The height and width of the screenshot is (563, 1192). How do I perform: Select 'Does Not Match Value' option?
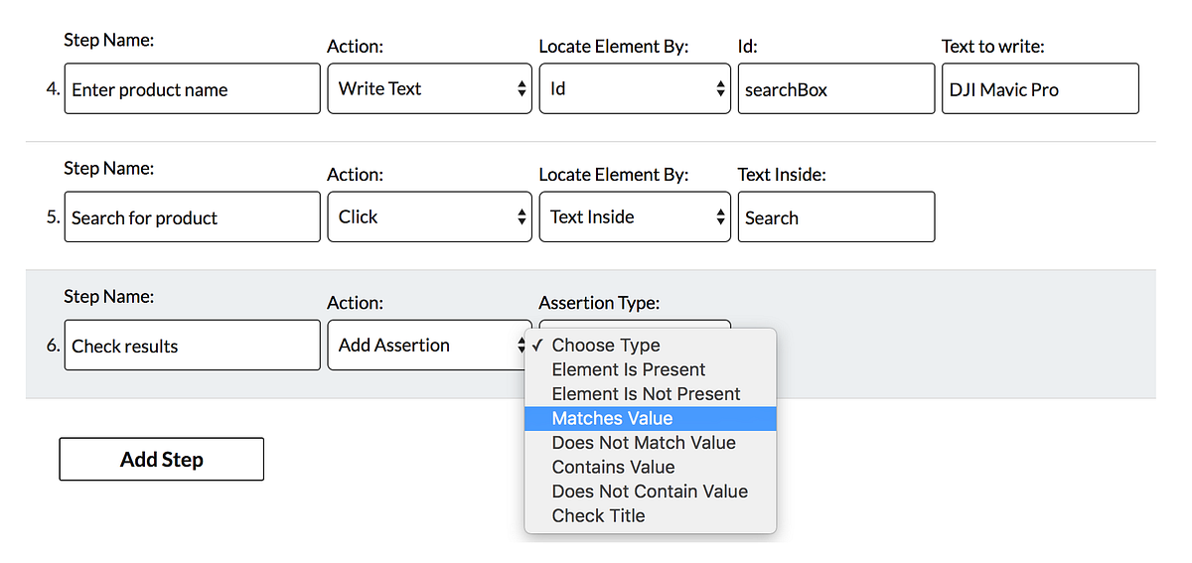point(644,443)
